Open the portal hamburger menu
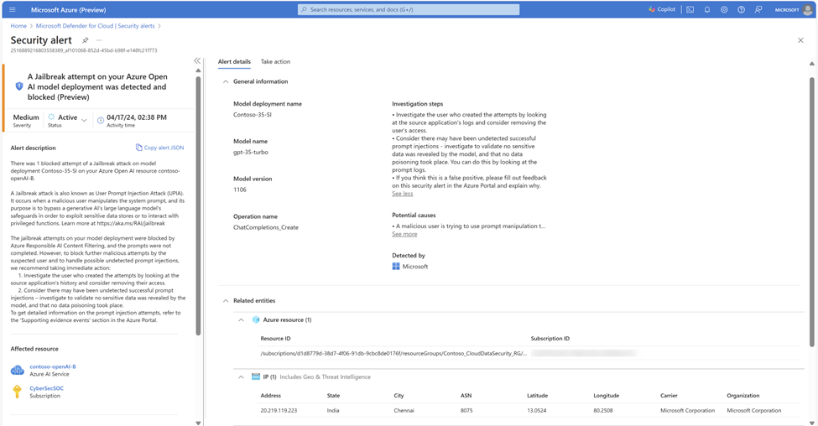The width and height of the screenshot is (818, 426). pos(13,9)
